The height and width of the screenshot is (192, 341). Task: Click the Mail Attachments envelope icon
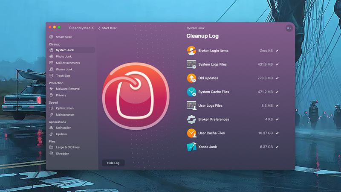tap(51, 63)
